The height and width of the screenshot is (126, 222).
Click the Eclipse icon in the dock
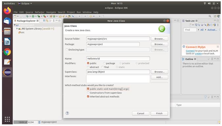7,72
